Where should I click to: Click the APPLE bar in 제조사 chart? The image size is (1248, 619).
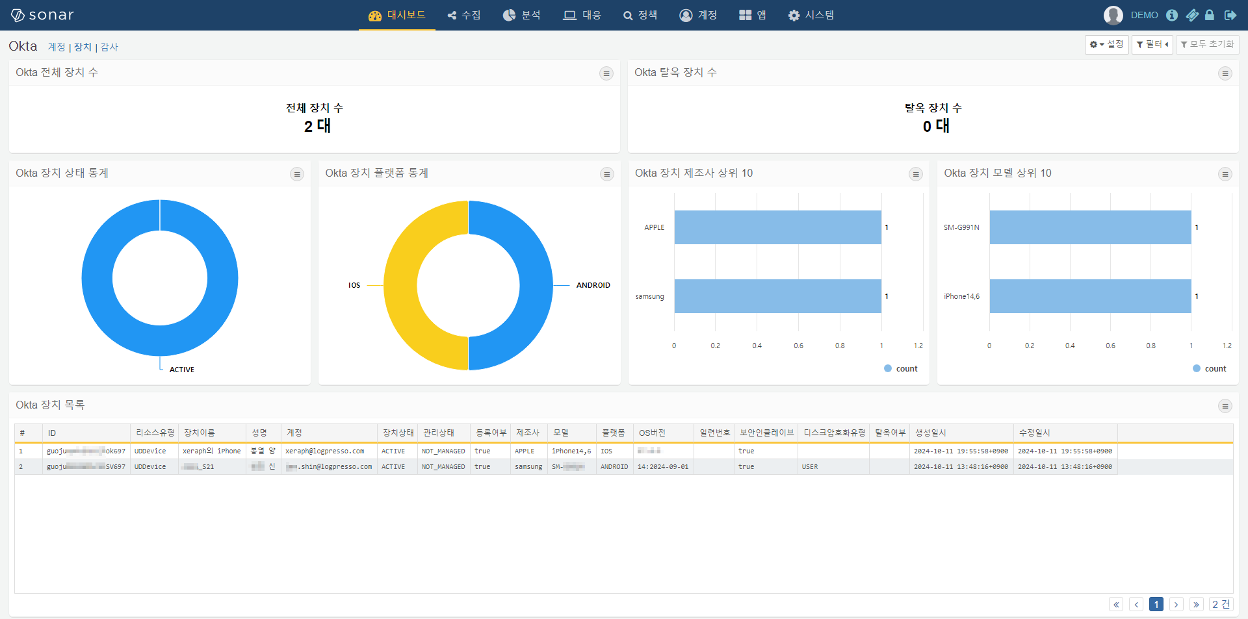[x=777, y=227]
